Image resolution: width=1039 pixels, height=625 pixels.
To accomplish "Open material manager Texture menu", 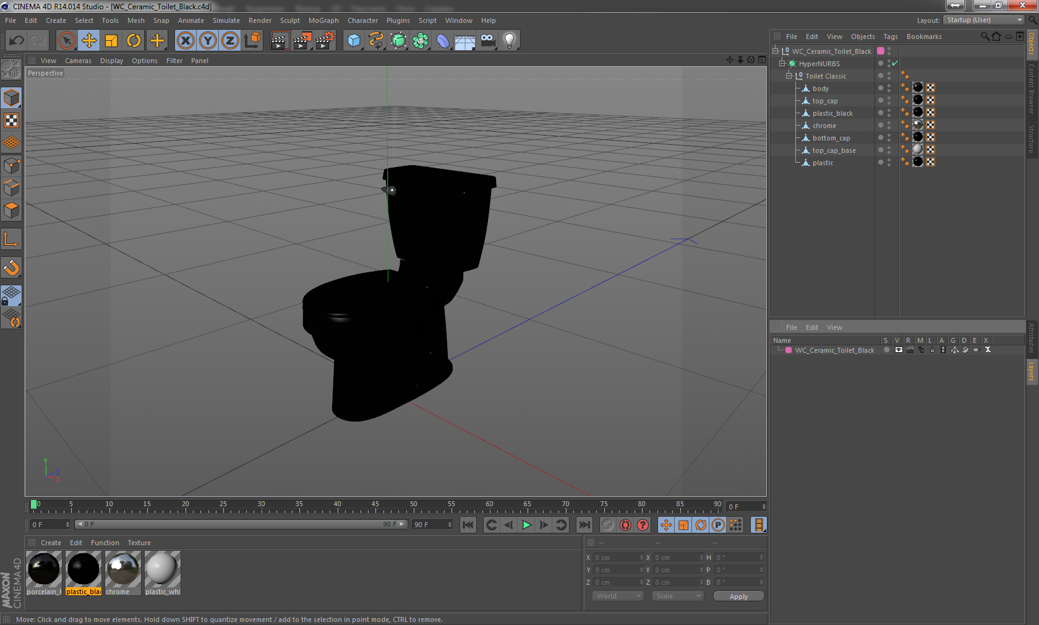I will point(139,543).
